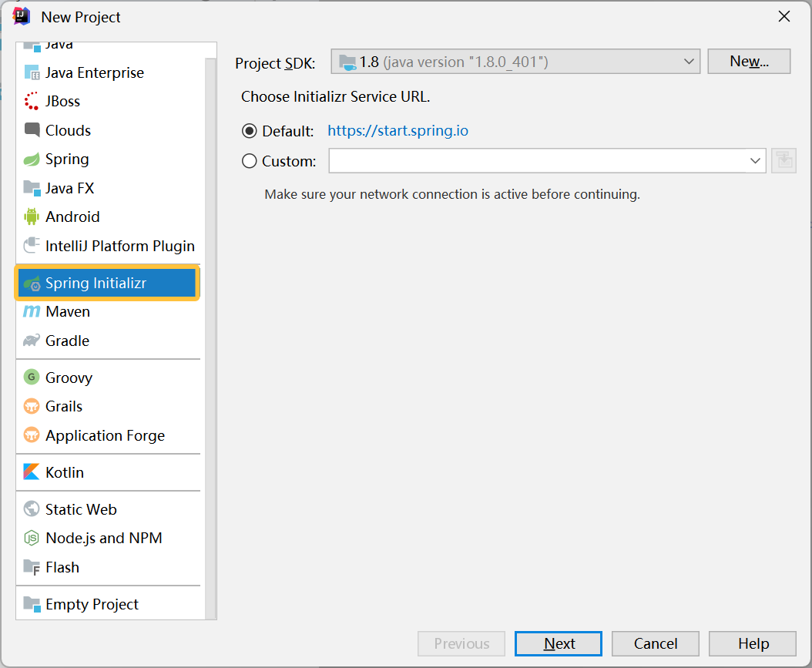Click the Cancel button

click(x=655, y=643)
